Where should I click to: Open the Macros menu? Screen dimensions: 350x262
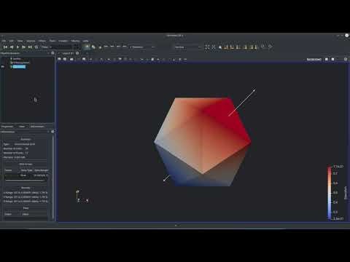(x=75, y=41)
